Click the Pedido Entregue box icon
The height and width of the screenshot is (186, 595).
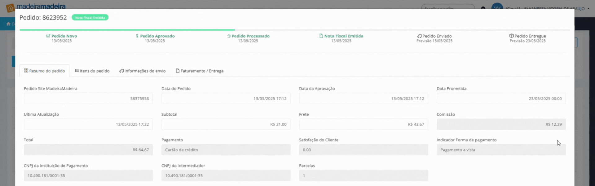tap(511, 36)
